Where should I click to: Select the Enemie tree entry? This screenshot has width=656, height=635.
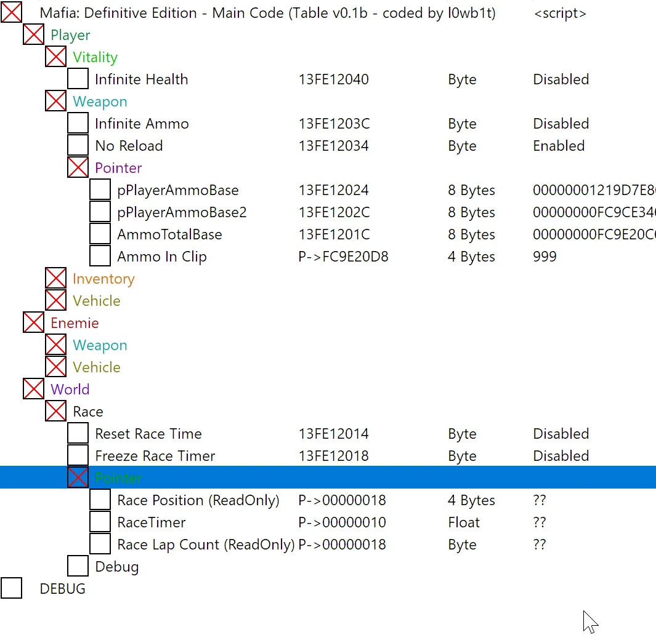[x=75, y=323]
